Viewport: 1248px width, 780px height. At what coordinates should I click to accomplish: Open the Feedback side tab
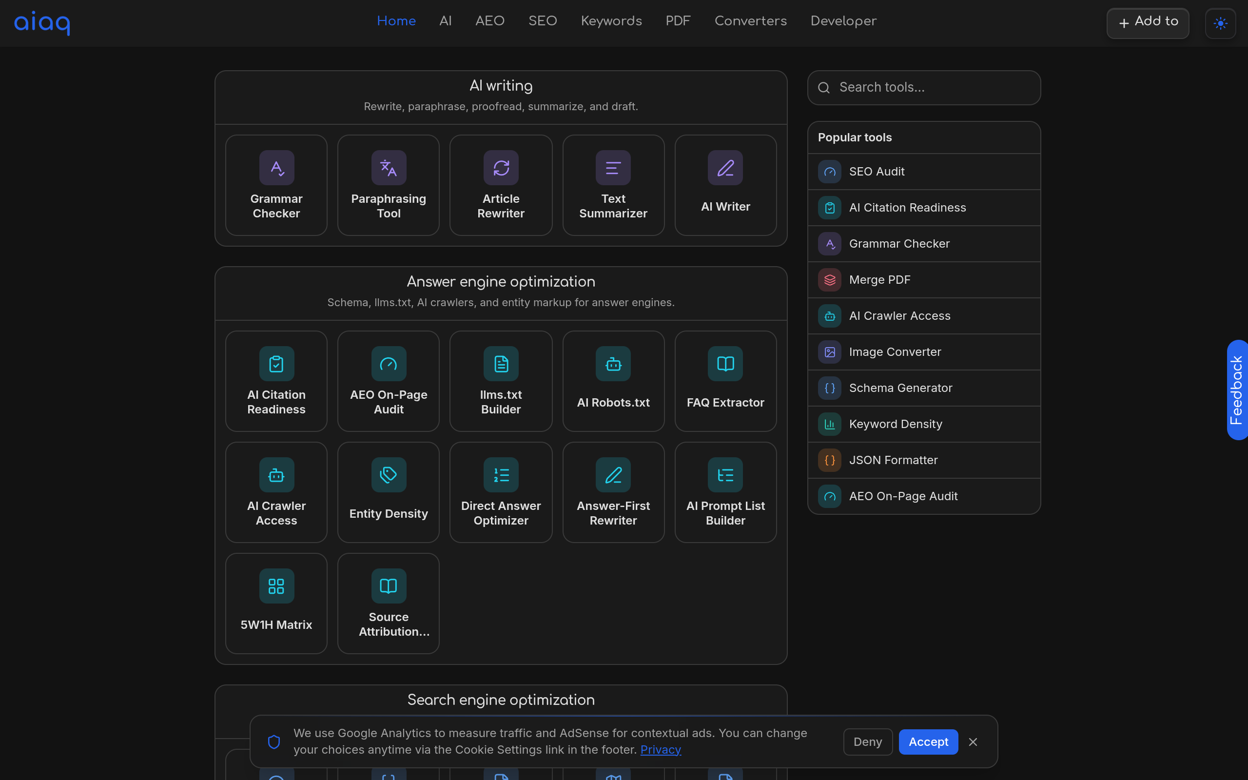coord(1237,390)
